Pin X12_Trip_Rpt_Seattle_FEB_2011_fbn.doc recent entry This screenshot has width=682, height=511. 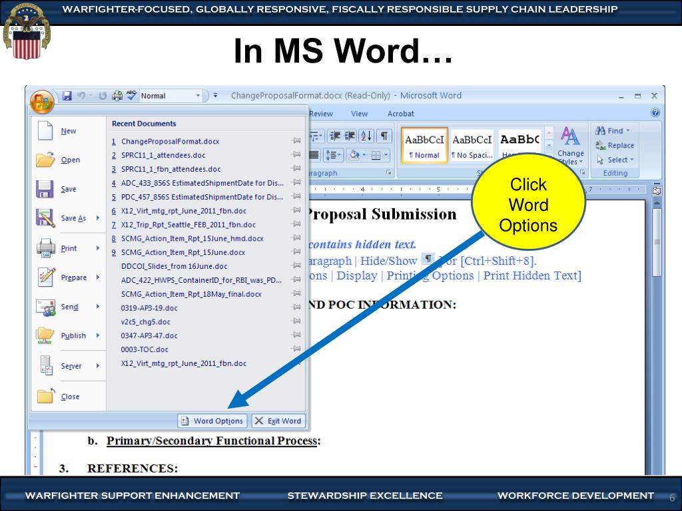[296, 224]
